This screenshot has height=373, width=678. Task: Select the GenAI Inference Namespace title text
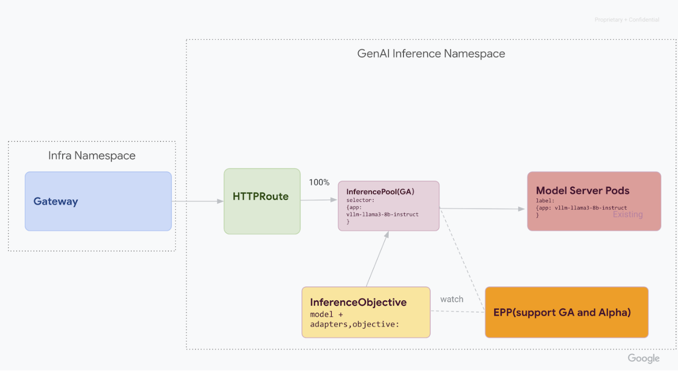point(430,53)
